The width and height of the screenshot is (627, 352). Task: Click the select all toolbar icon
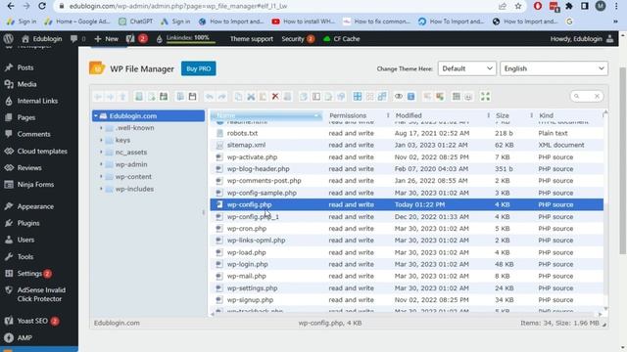click(x=358, y=97)
